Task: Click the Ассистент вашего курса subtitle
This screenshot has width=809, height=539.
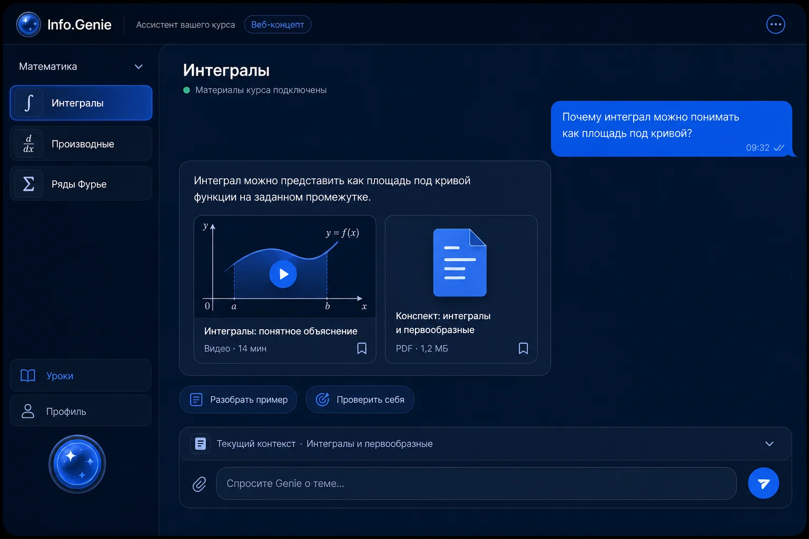Action: (x=185, y=25)
